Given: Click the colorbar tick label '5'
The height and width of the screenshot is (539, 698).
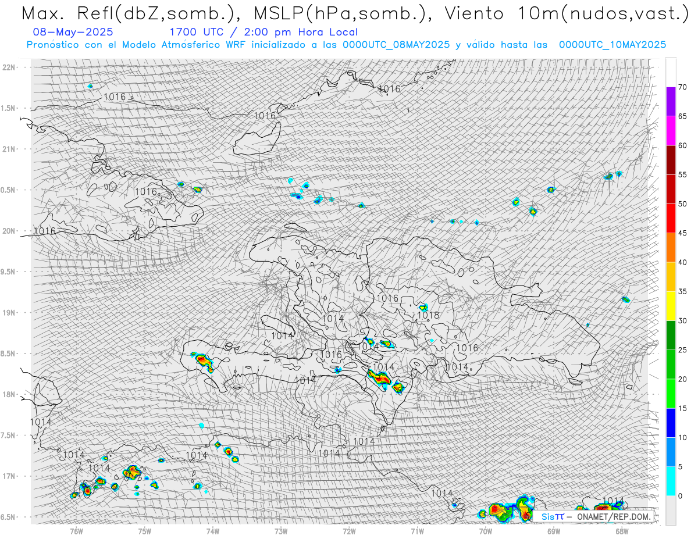Looking at the screenshot, I should [680, 466].
